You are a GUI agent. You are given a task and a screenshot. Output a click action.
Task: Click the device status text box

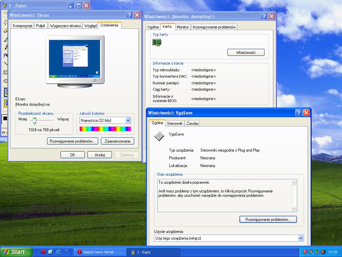[227, 195]
